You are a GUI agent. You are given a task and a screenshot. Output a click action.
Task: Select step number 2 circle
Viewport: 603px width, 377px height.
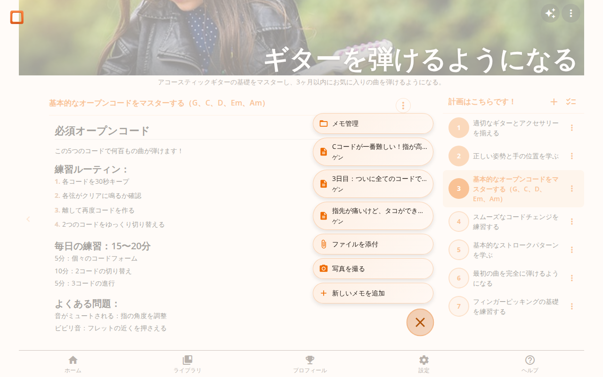coord(459,156)
